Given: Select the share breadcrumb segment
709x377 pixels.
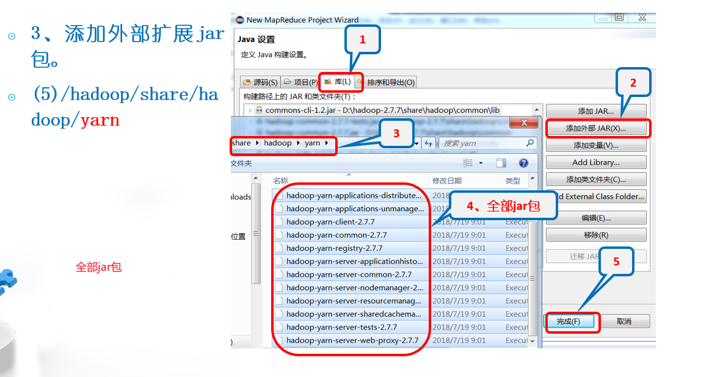Looking at the screenshot, I should [x=241, y=143].
